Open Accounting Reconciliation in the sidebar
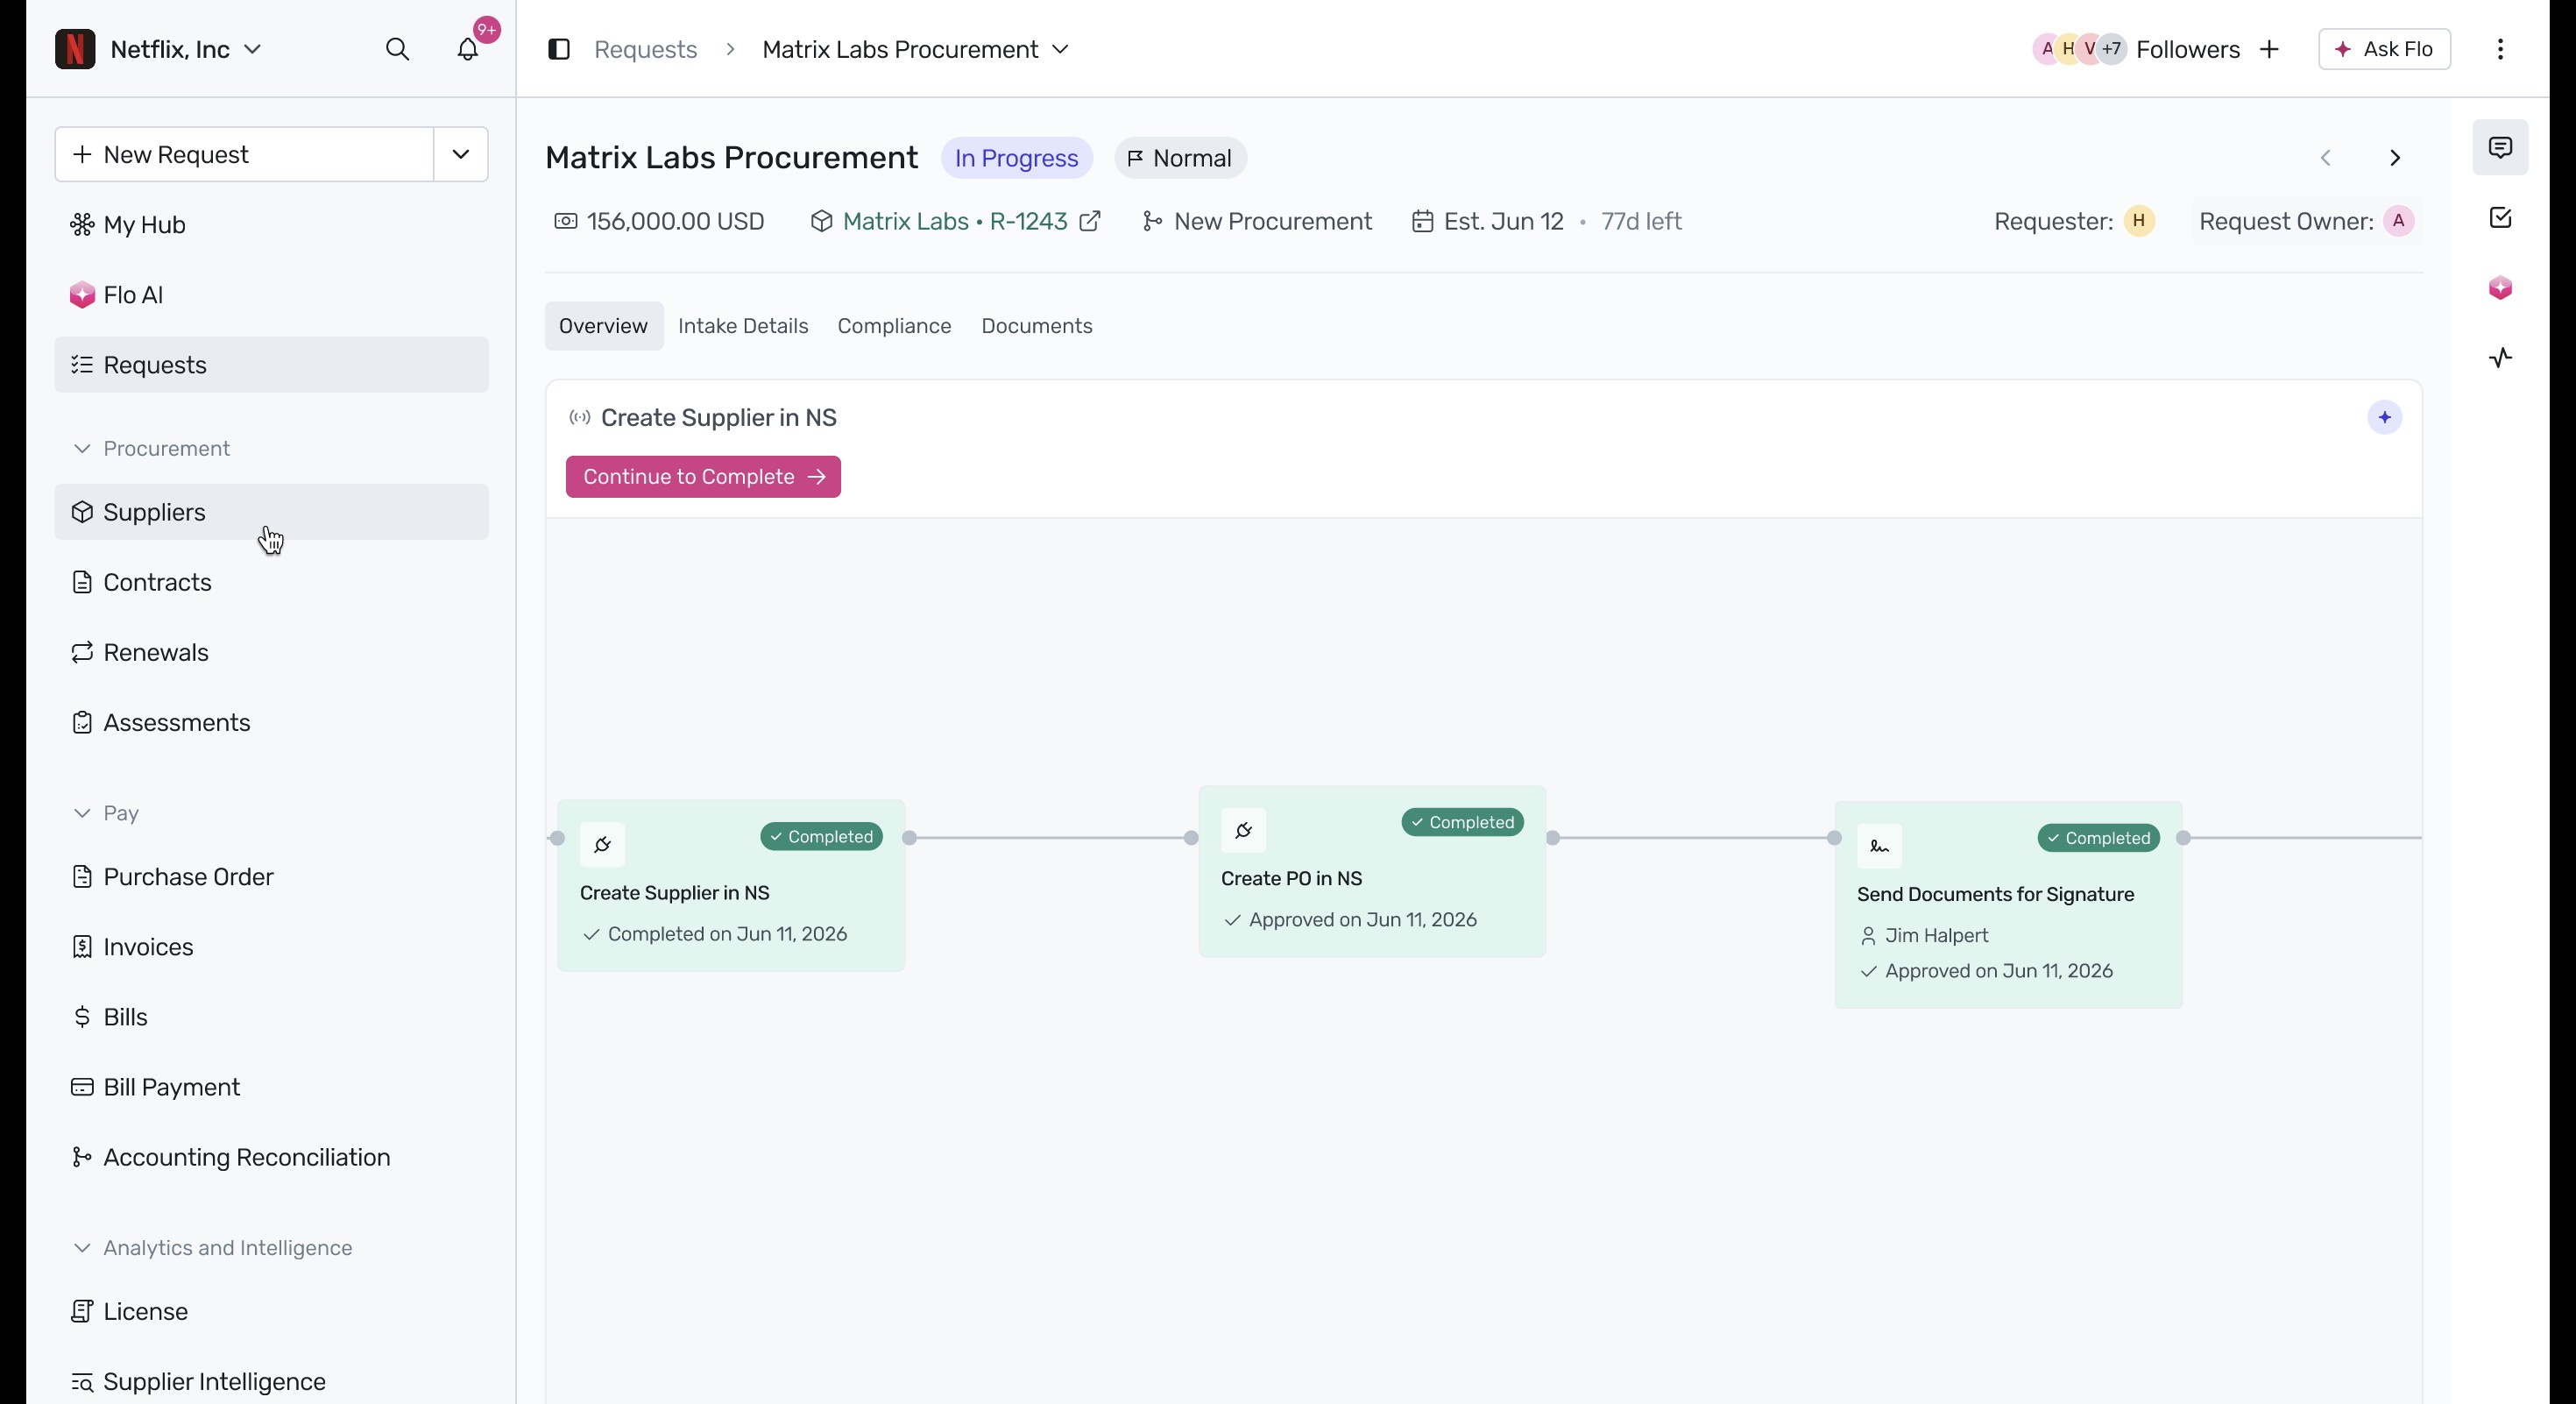The image size is (2576, 1404). 271,1157
